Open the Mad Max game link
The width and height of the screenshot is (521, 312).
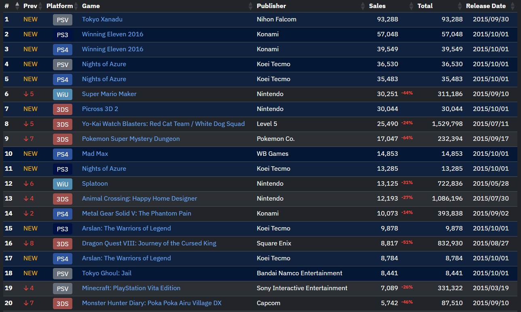click(95, 154)
